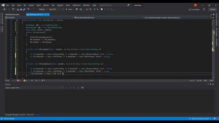Switch to the MainWindow.xaml tab
The height and width of the screenshot is (123, 219).
click(x=12, y=14)
